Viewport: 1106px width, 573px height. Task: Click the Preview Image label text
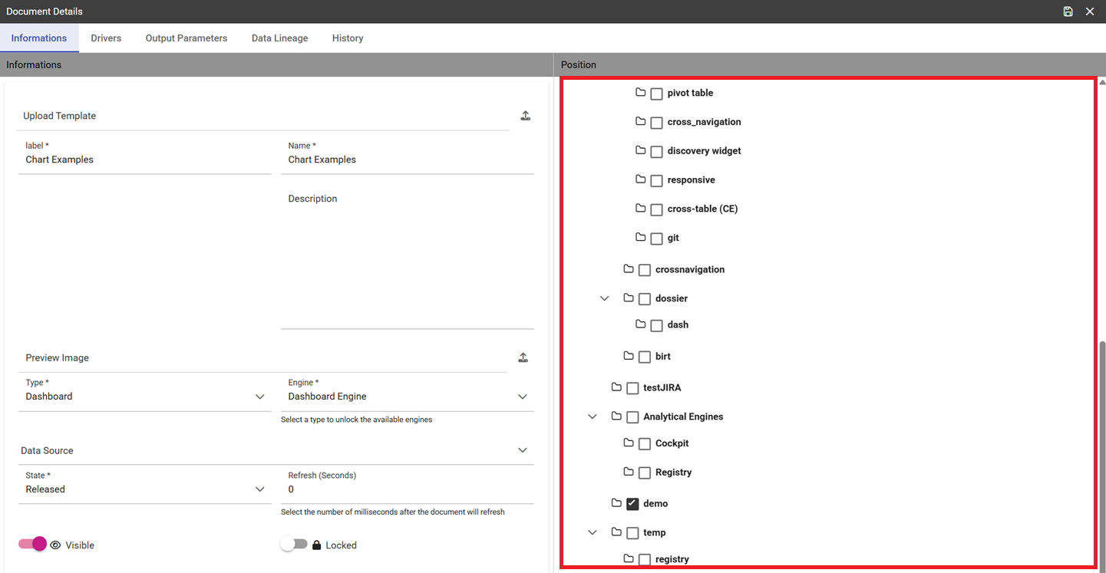[57, 357]
